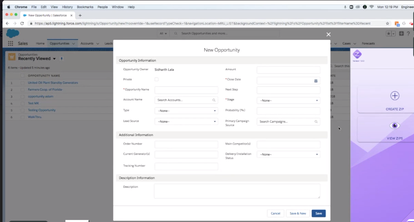Click the Description text area
The image size is (414, 222).
(237, 191)
